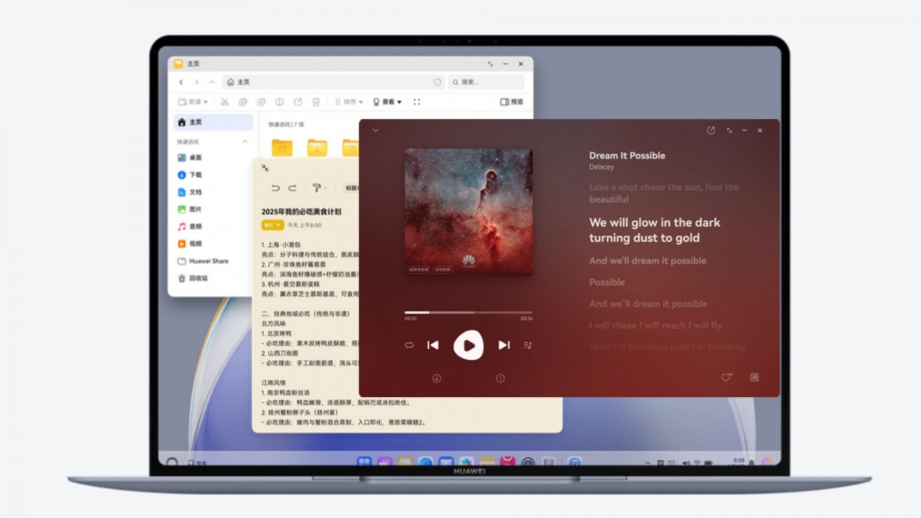Refresh the file manager address bar
Screen dimensions: 921x518
(x=437, y=82)
